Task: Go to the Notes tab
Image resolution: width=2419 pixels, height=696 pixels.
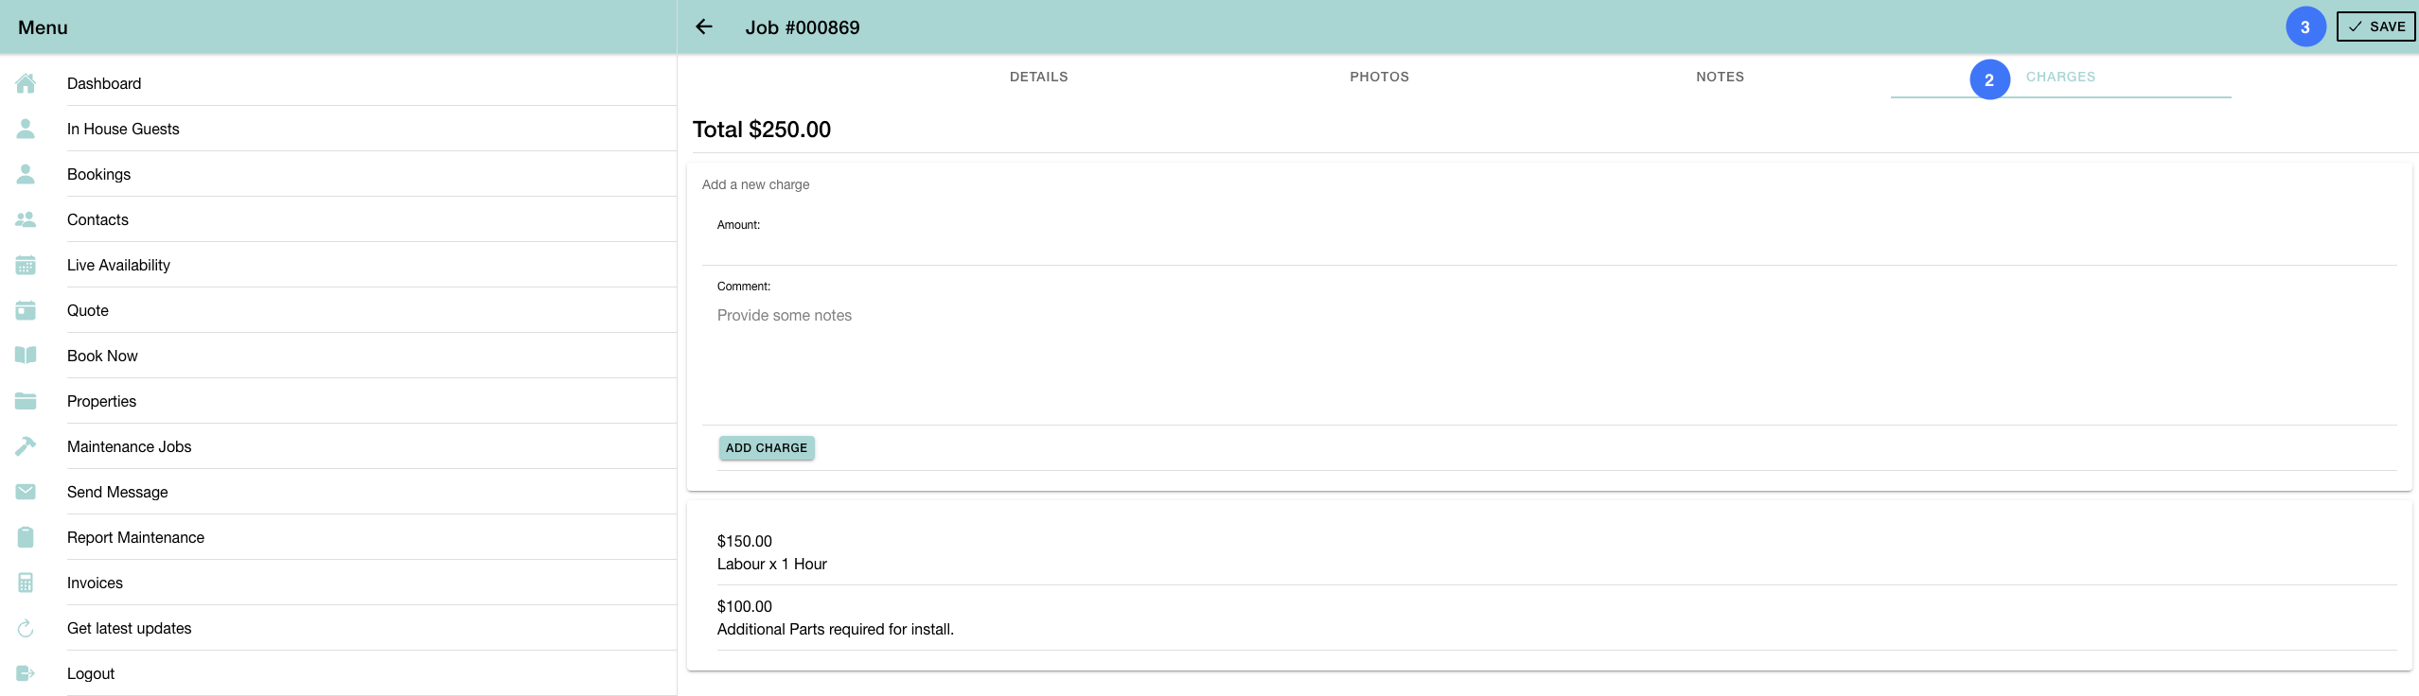Action: [1720, 77]
